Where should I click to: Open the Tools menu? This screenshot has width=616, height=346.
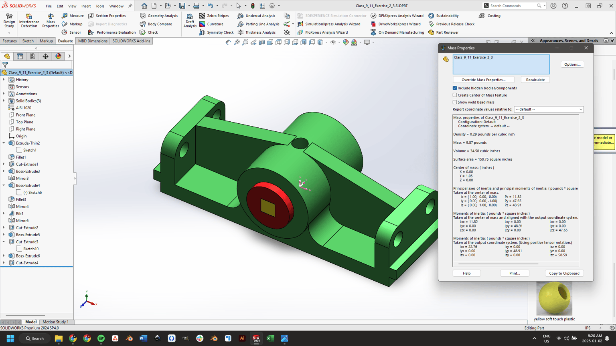pyautogui.click(x=100, y=6)
